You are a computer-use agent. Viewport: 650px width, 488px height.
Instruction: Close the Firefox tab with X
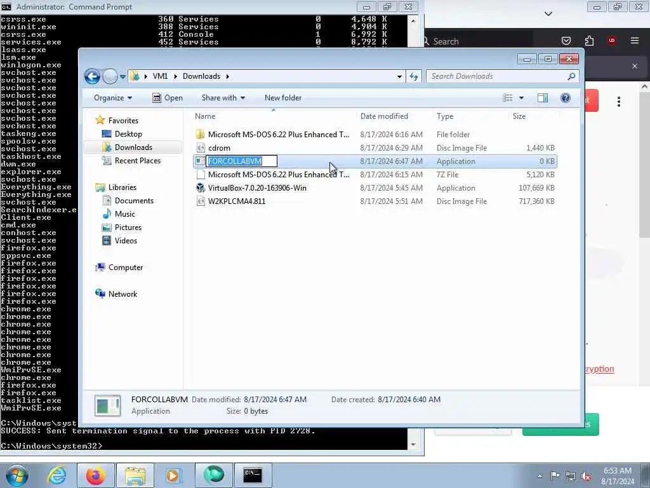(635, 66)
